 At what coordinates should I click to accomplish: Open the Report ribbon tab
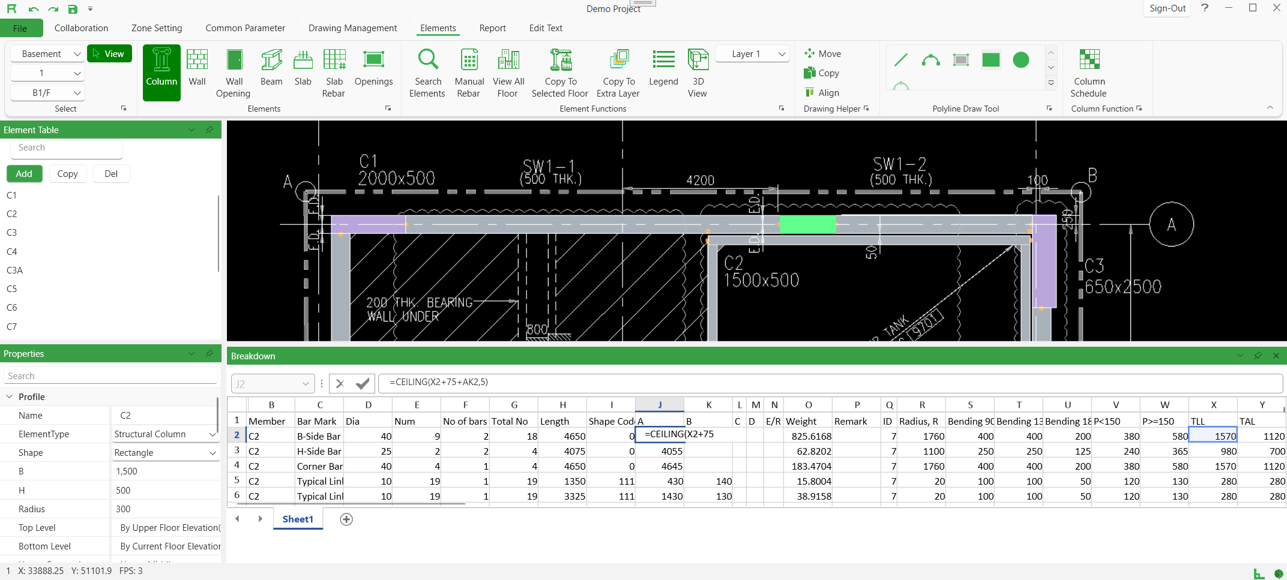[x=492, y=28]
